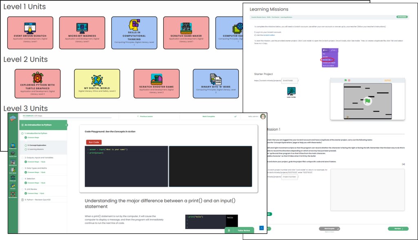
Task: Click Mark Complete in the lesson header
Action: [x=209, y=116]
